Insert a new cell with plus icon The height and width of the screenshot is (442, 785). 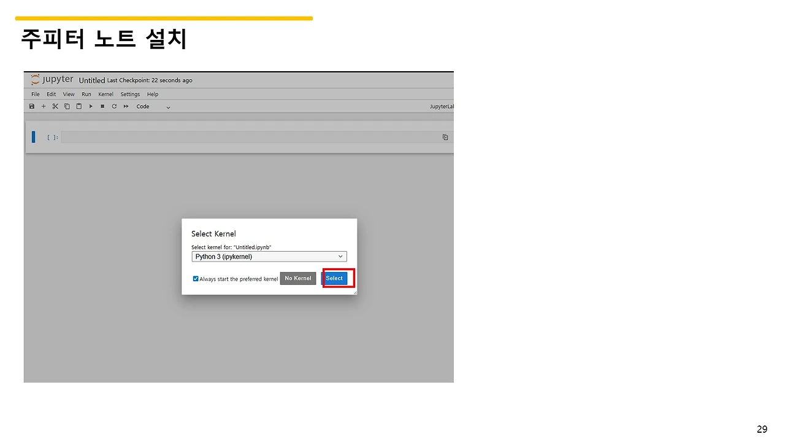pos(44,106)
